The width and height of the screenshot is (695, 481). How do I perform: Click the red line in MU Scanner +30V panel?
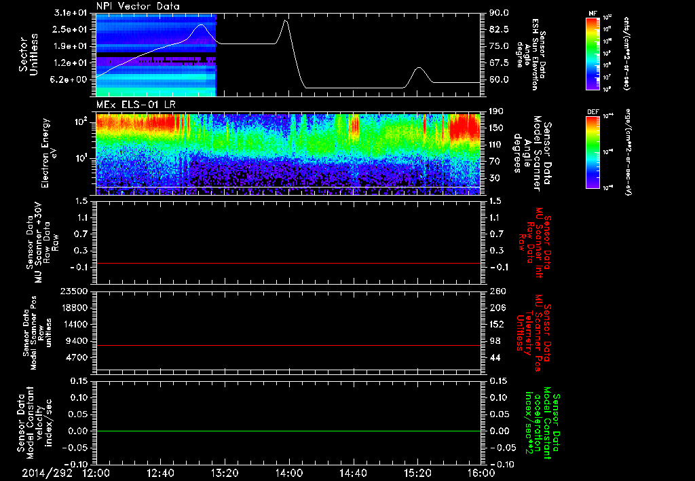click(x=288, y=263)
